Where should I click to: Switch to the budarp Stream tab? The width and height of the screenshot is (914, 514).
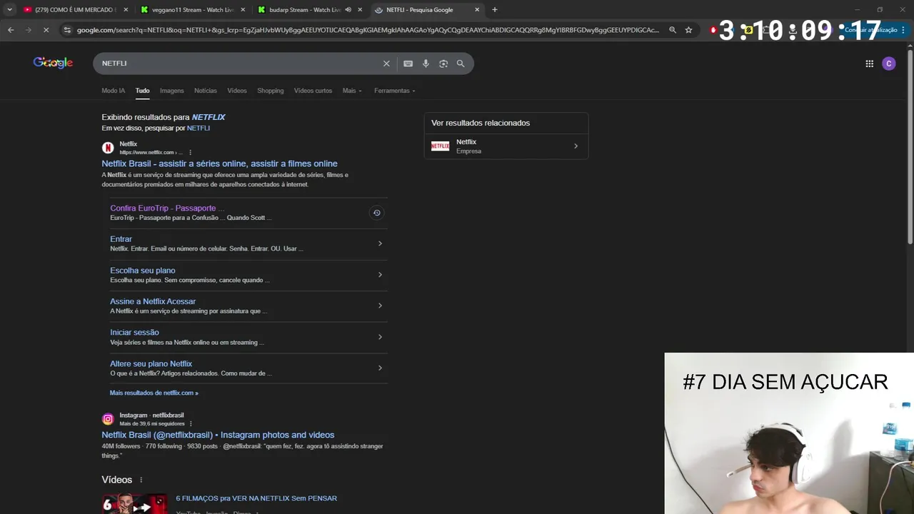coord(305,10)
